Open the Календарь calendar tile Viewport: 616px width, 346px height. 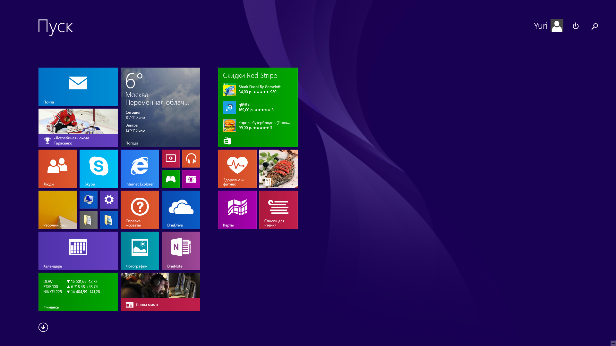(78, 251)
